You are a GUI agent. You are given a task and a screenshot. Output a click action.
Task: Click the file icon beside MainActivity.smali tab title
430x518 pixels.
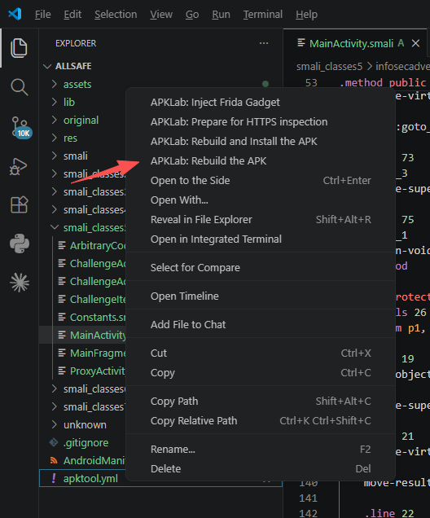coord(301,43)
